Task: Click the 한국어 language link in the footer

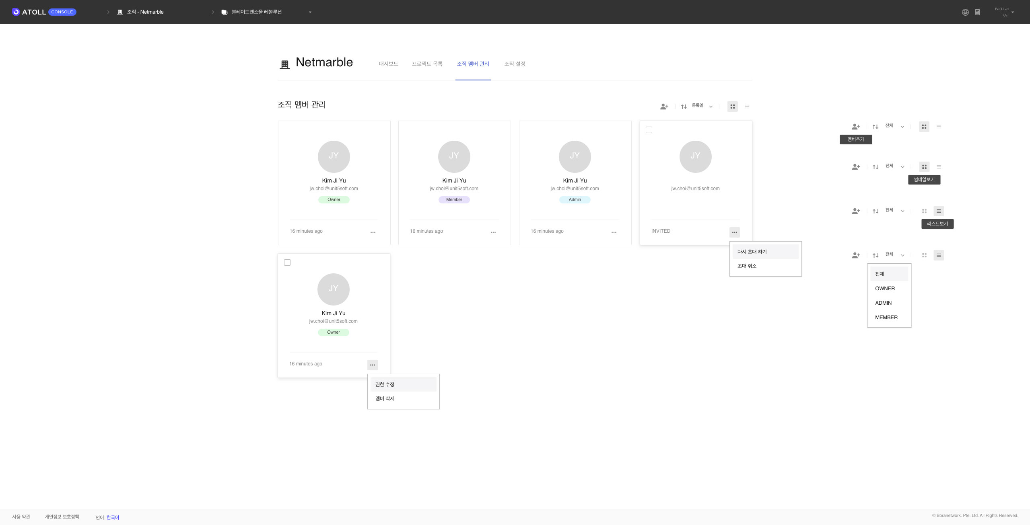Action: (113, 517)
